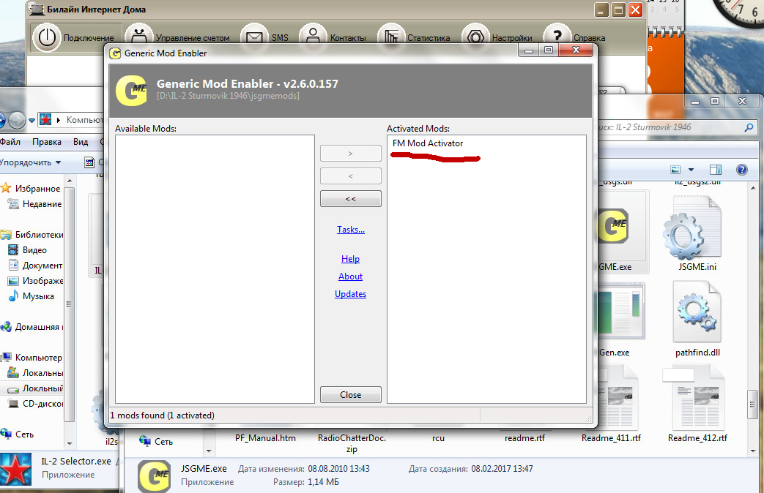Select the rcu file label
Image resolution: width=764 pixels, height=493 pixels.
tap(438, 438)
